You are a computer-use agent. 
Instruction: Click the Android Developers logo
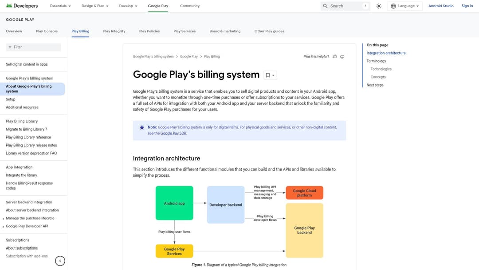coord(22,6)
